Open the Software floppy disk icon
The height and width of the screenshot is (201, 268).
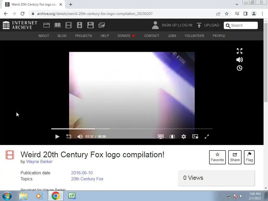(x=90, y=25)
